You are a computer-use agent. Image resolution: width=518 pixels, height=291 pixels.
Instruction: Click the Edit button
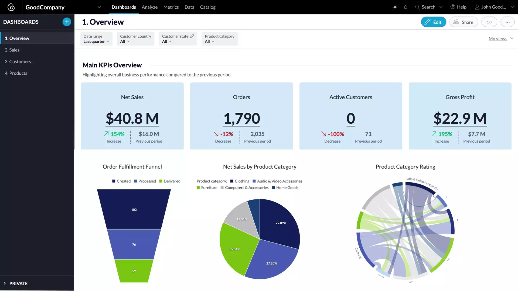click(433, 22)
